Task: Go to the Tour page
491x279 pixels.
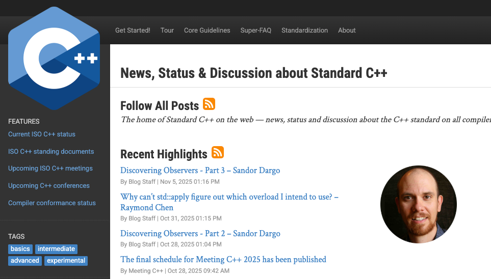Action: (x=167, y=31)
